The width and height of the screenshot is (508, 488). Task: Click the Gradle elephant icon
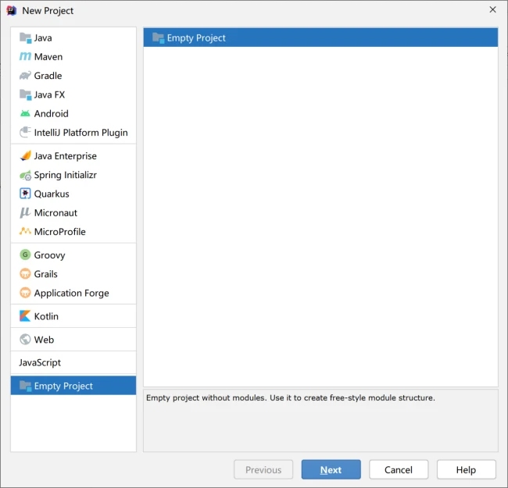[25, 76]
